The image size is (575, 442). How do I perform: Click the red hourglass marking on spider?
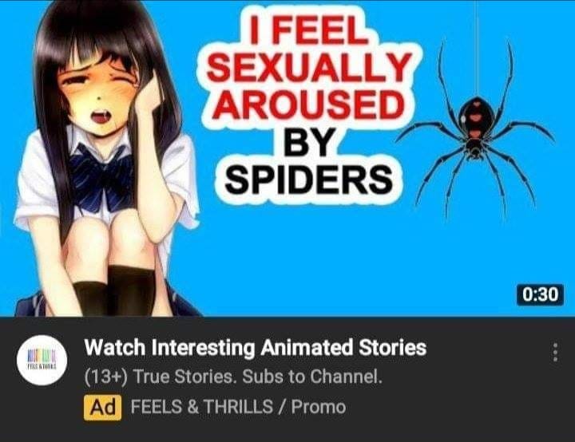[476, 119]
